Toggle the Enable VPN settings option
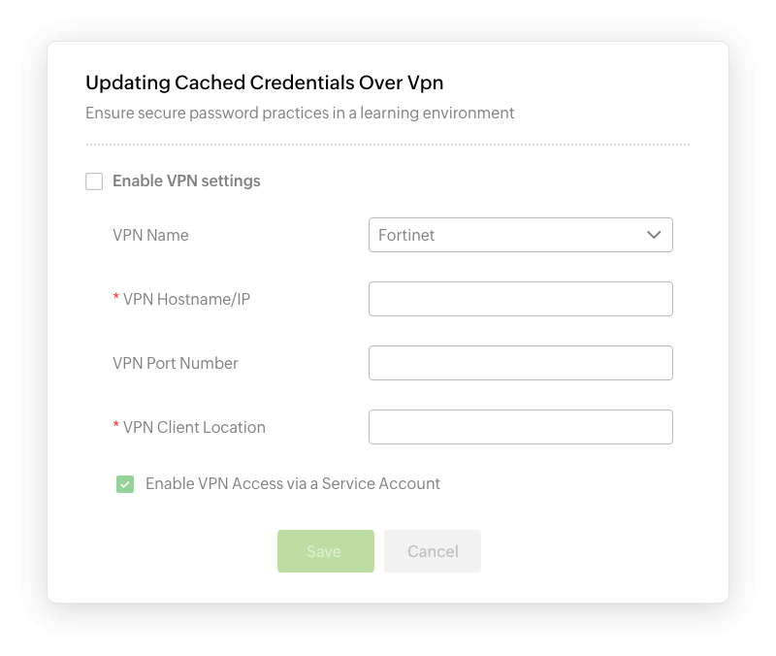Viewport: 776px width, 656px height. pos(94,181)
